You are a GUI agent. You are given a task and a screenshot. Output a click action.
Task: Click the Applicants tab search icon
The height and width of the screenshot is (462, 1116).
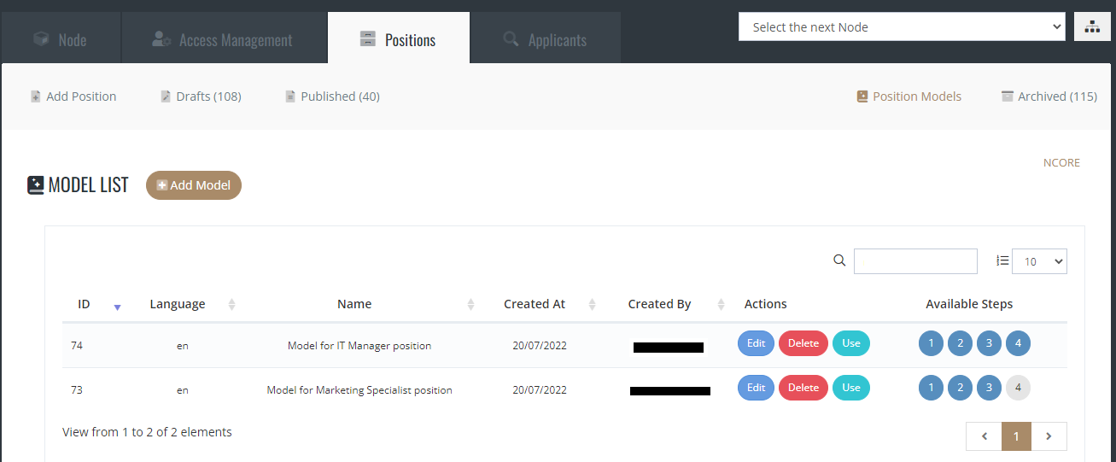click(511, 39)
